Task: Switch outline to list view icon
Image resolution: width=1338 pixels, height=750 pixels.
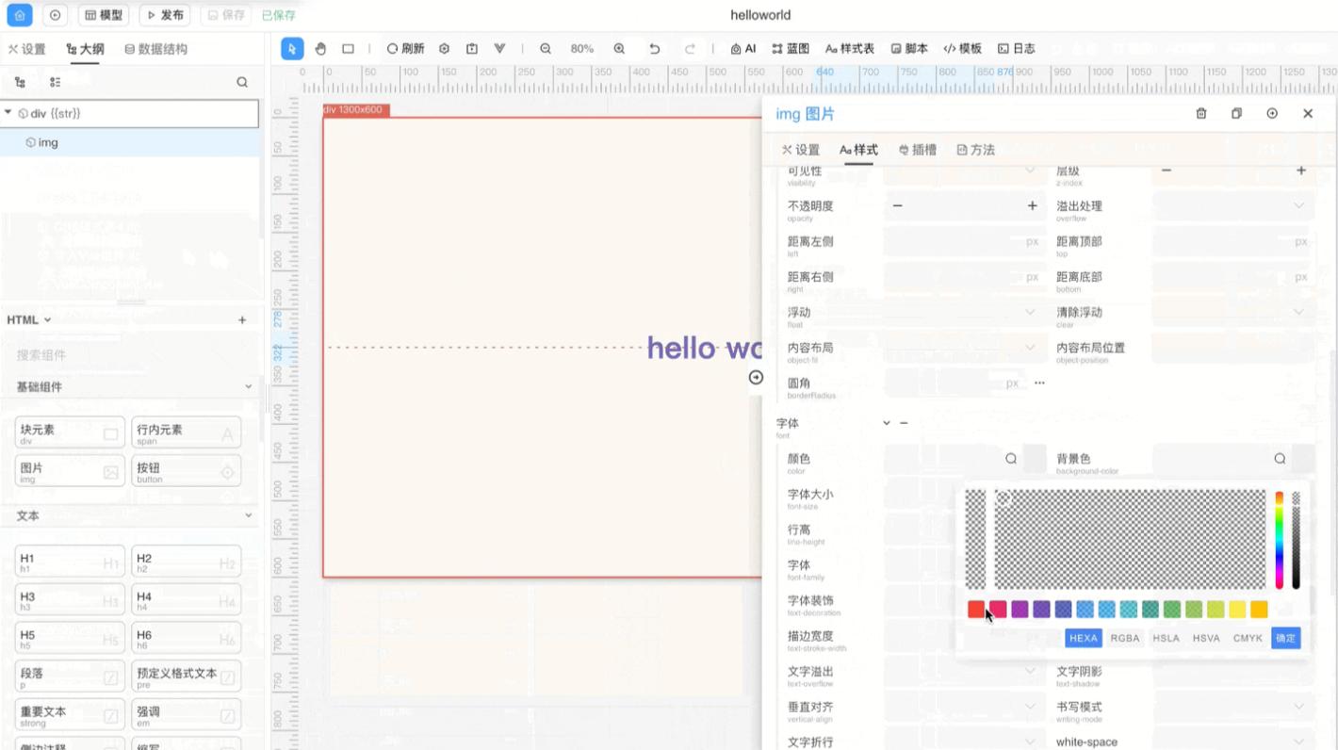Action: coord(56,83)
